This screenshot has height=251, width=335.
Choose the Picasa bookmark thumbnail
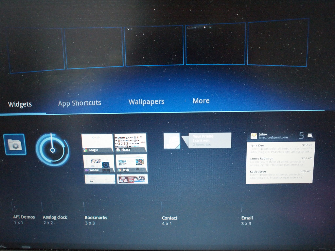point(130,143)
